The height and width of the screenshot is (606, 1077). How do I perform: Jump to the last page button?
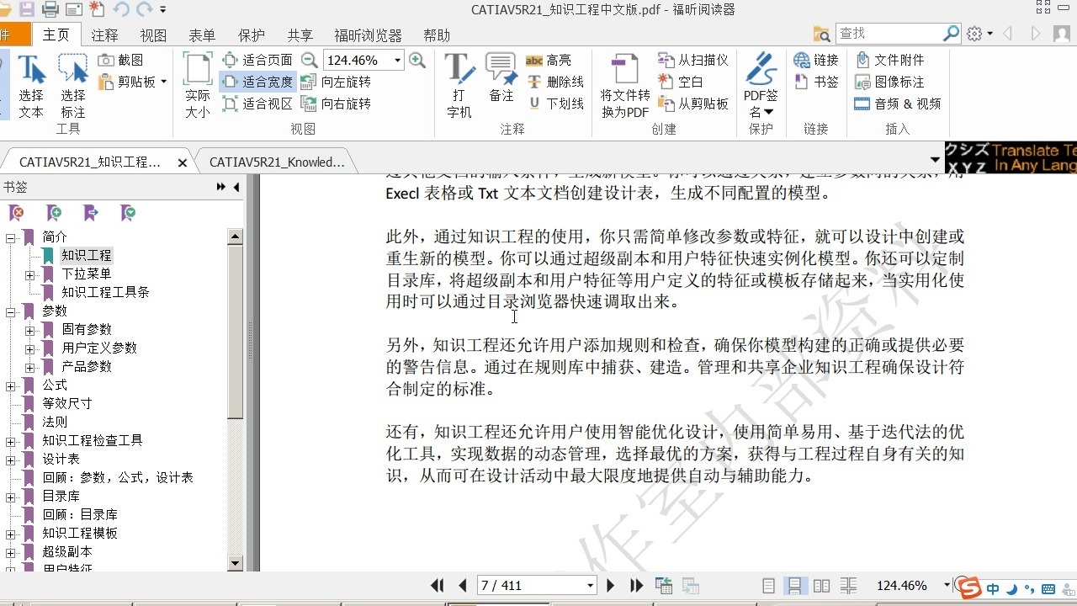click(x=636, y=585)
